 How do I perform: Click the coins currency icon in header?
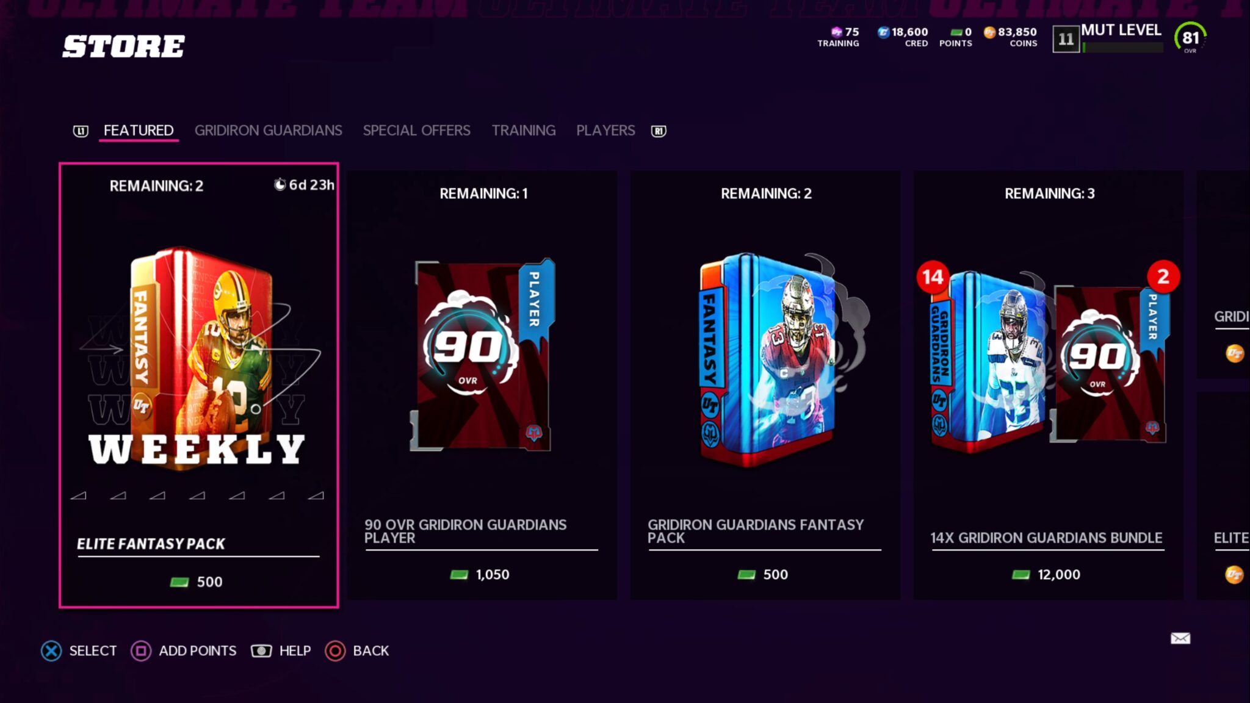click(x=989, y=32)
